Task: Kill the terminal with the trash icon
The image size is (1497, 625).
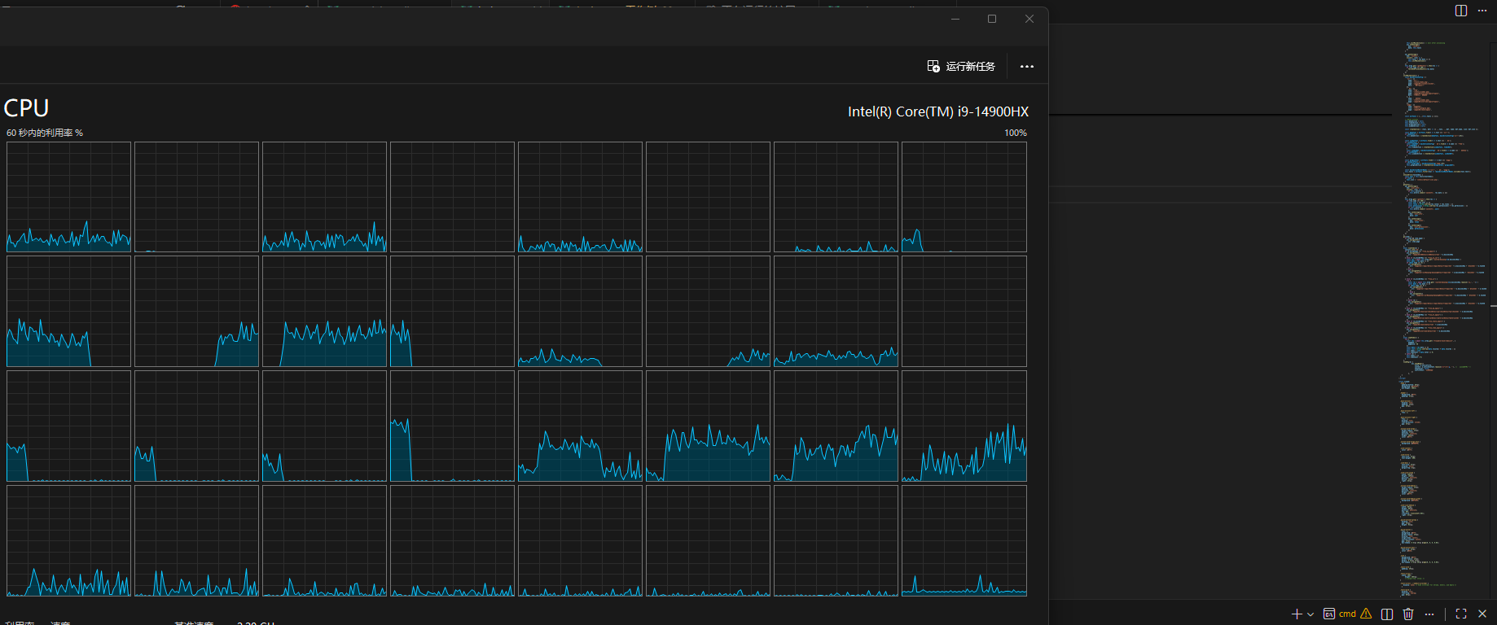Action: point(1408,614)
